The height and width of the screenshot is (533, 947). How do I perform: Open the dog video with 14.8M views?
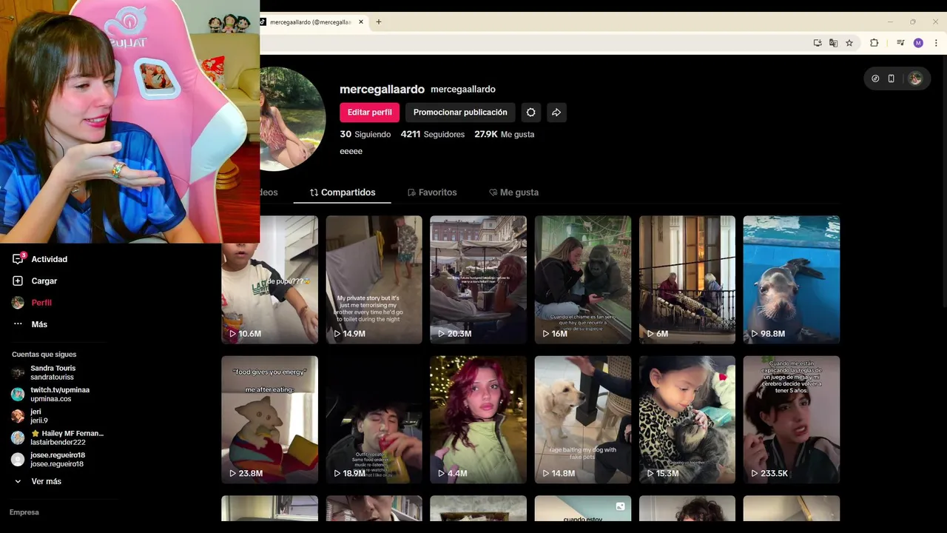tap(583, 420)
